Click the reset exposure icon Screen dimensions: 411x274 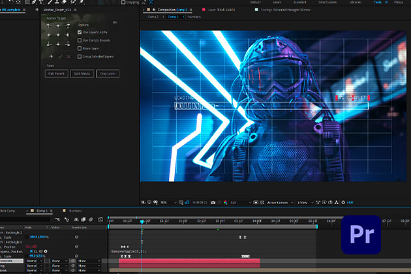[x=343, y=202]
